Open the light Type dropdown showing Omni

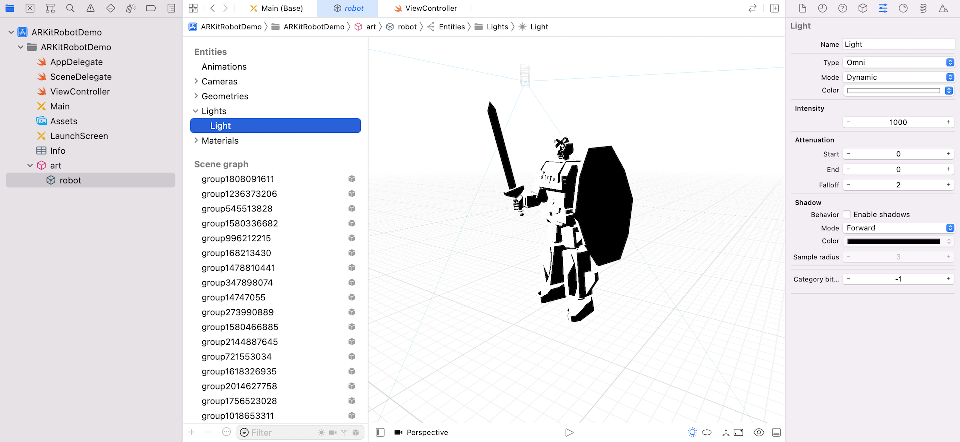[x=898, y=63]
